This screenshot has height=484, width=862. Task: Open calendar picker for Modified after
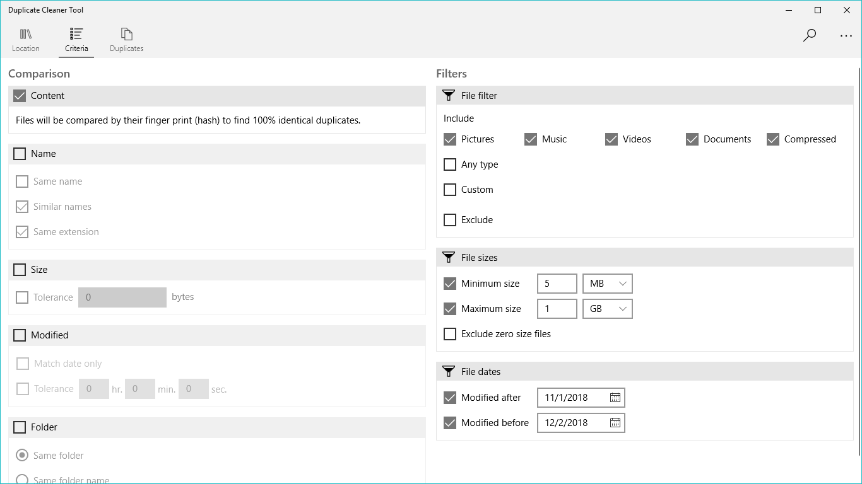(x=615, y=398)
